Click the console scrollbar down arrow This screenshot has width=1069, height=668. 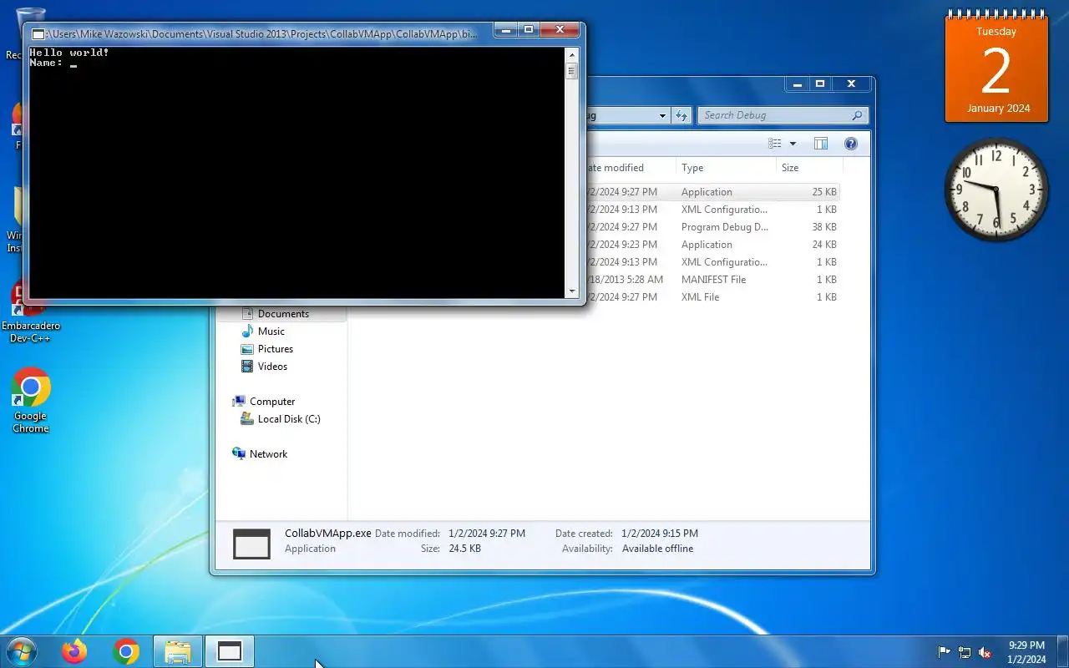(x=572, y=291)
